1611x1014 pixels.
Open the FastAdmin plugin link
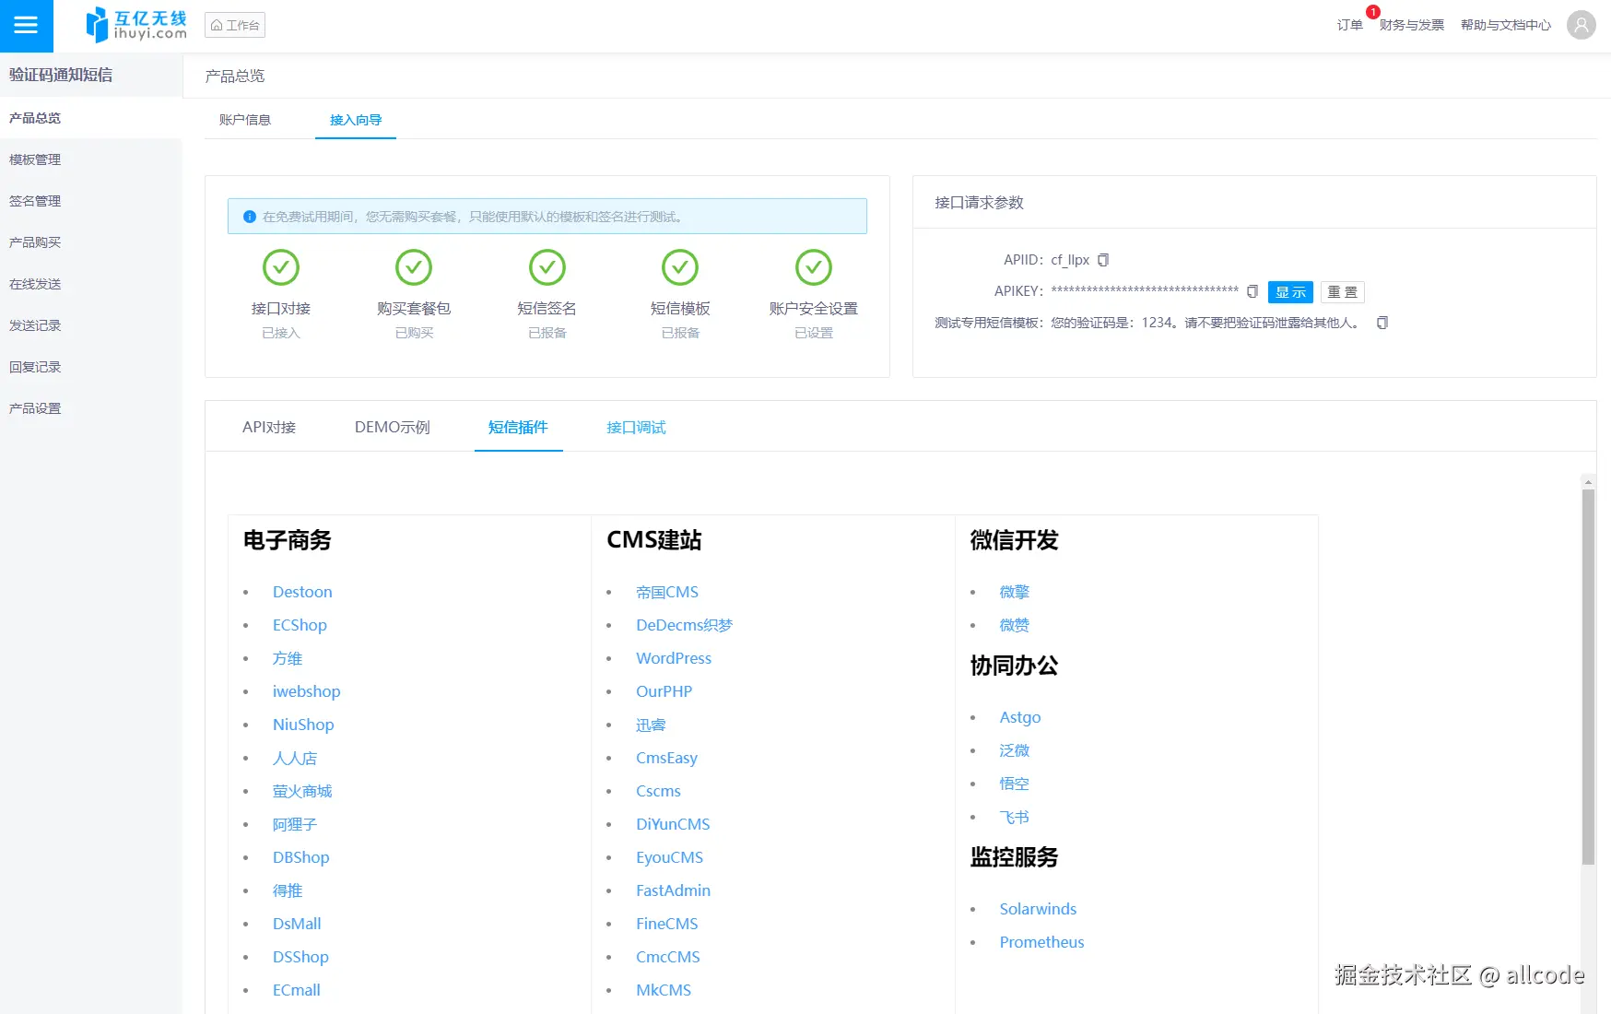673,890
